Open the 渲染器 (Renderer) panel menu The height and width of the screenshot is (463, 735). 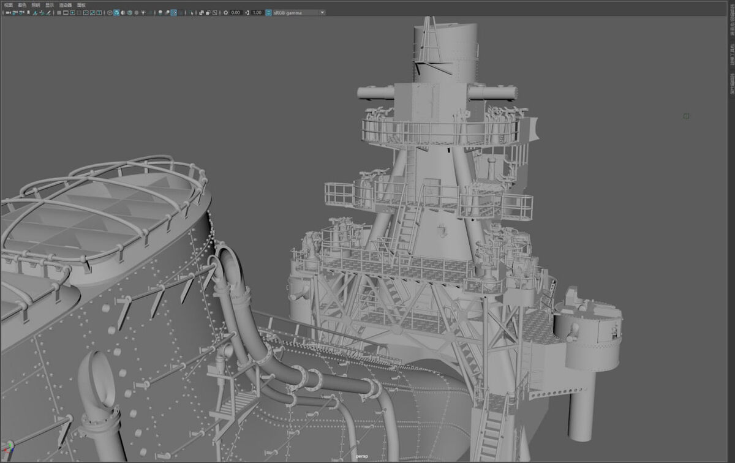point(66,5)
